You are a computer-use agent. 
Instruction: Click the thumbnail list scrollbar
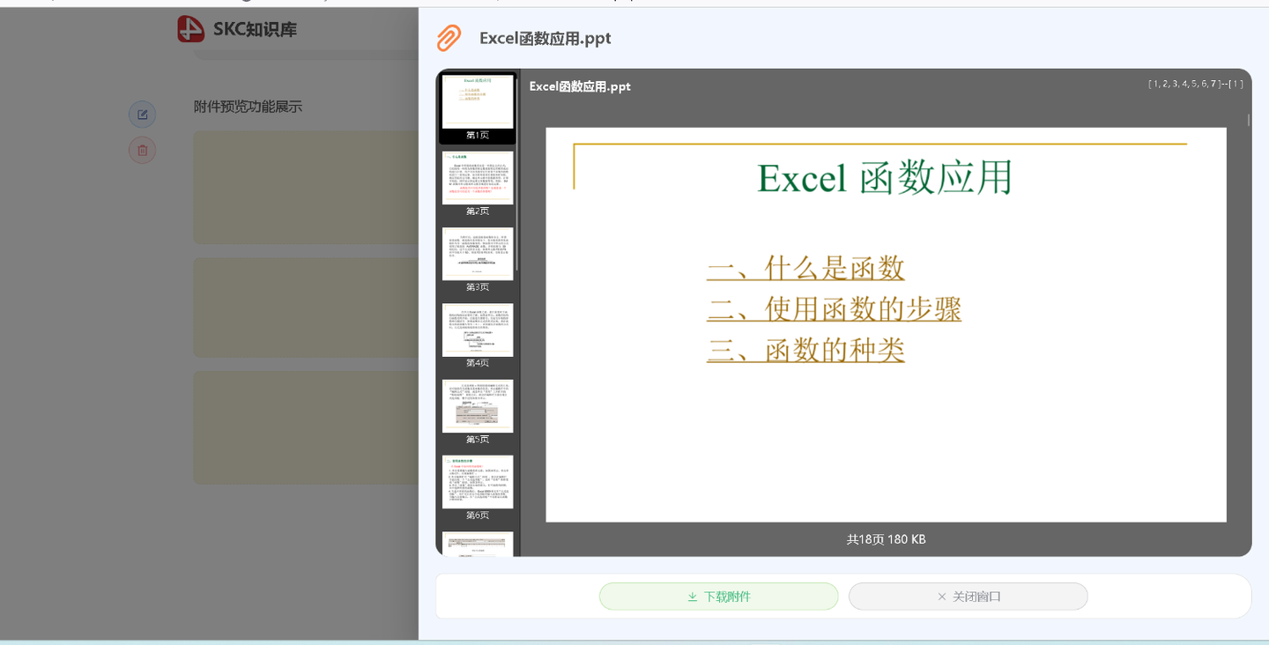pos(517,176)
